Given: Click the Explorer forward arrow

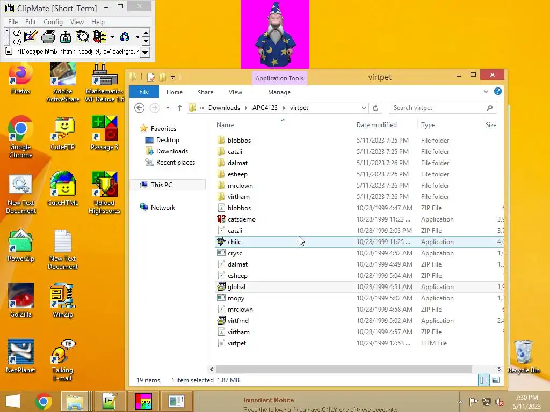Looking at the screenshot, I should (x=155, y=108).
